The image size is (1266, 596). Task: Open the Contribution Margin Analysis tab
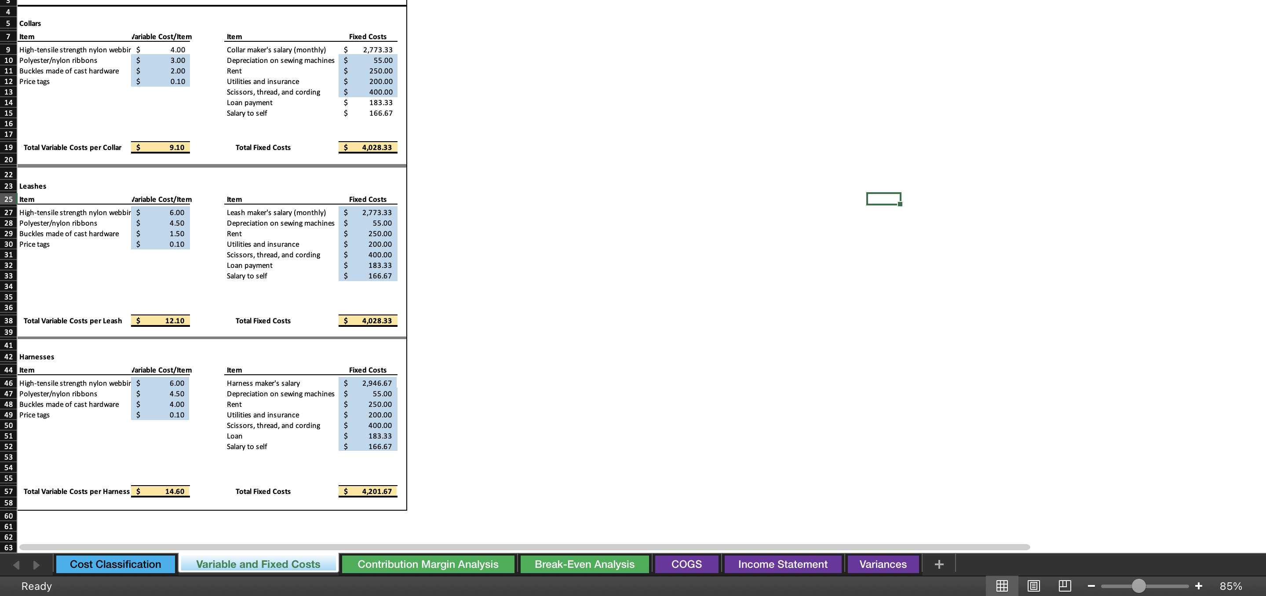click(x=427, y=564)
